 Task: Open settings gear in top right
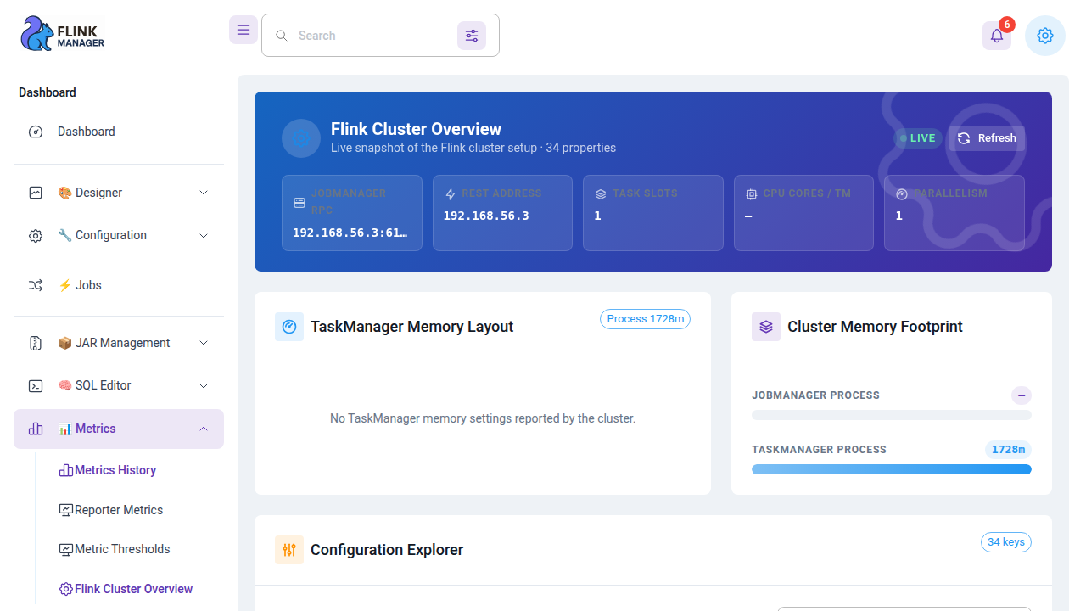tap(1045, 36)
